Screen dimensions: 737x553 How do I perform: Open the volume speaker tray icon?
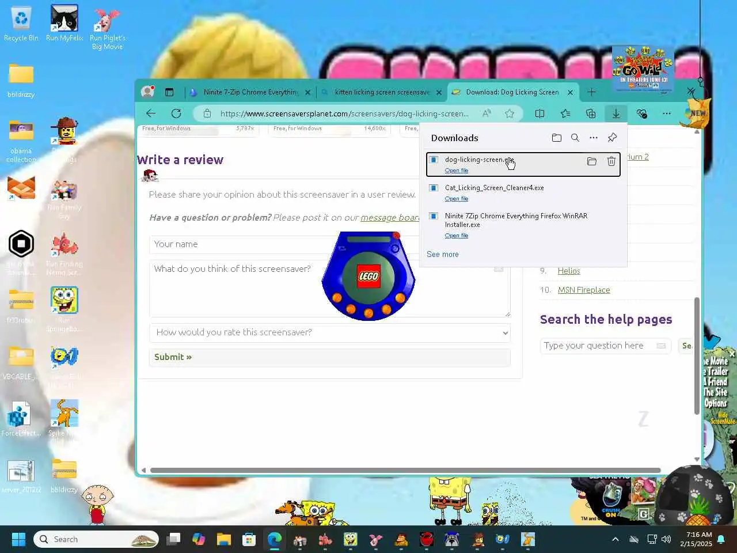click(666, 539)
